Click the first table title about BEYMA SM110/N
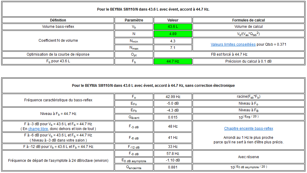Image resolution: width=307 pixels, height=173 pixels. (x=153, y=9)
